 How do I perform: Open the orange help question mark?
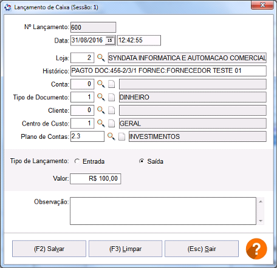(256, 249)
